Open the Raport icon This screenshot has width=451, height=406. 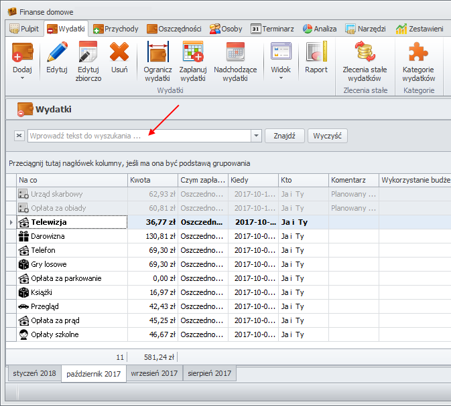pos(316,53)
